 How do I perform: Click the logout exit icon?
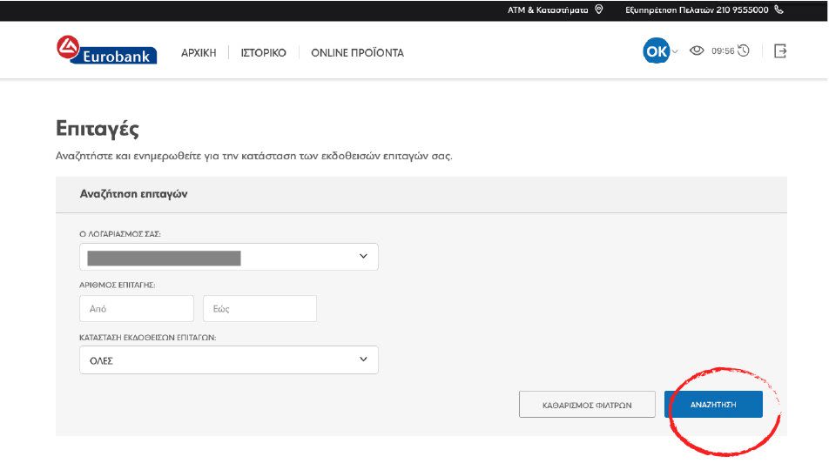click(x=780, y=51)
